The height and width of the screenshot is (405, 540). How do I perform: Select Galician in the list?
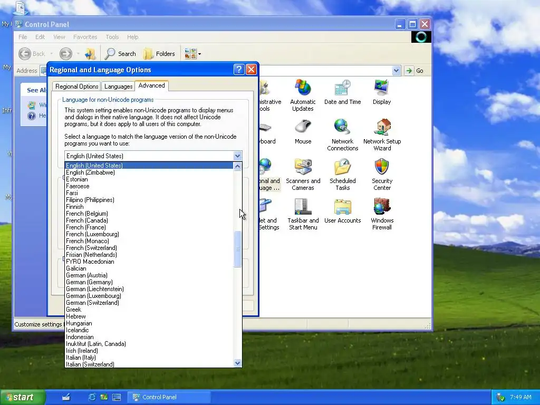click(x=149, y=268)
